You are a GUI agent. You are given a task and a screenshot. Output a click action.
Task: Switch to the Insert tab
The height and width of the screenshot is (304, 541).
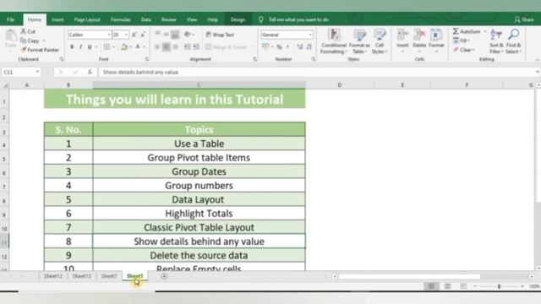[x=57, y=19]
